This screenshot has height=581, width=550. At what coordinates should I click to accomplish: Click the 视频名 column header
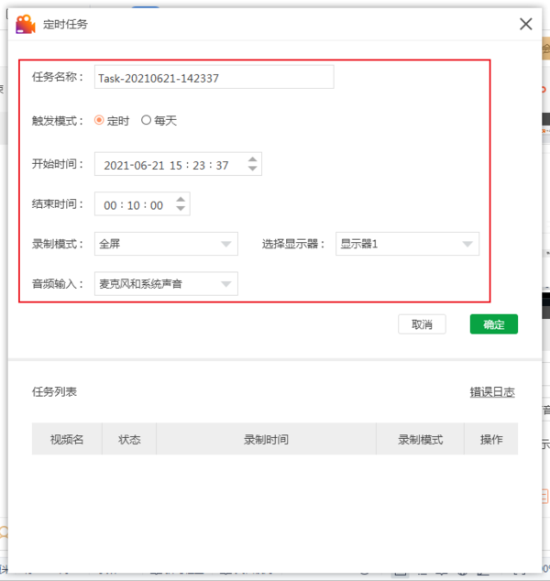tap(67, 440)
